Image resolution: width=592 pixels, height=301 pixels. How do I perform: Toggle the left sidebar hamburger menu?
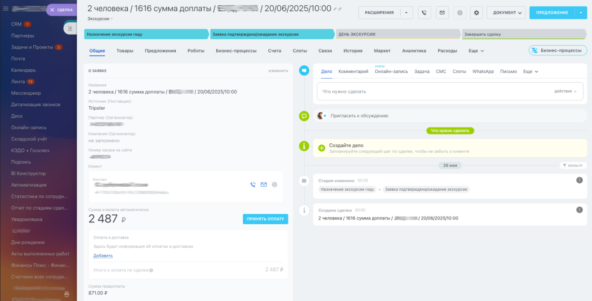pyautogui.click(x=6, y=9)
